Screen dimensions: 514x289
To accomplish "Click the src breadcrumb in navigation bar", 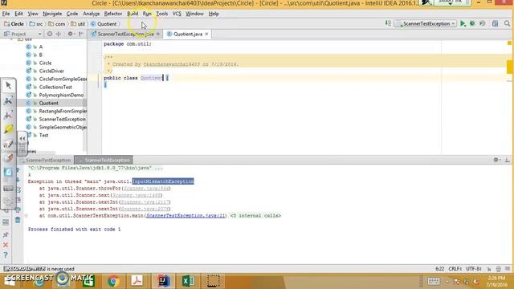I will (36, 24).
